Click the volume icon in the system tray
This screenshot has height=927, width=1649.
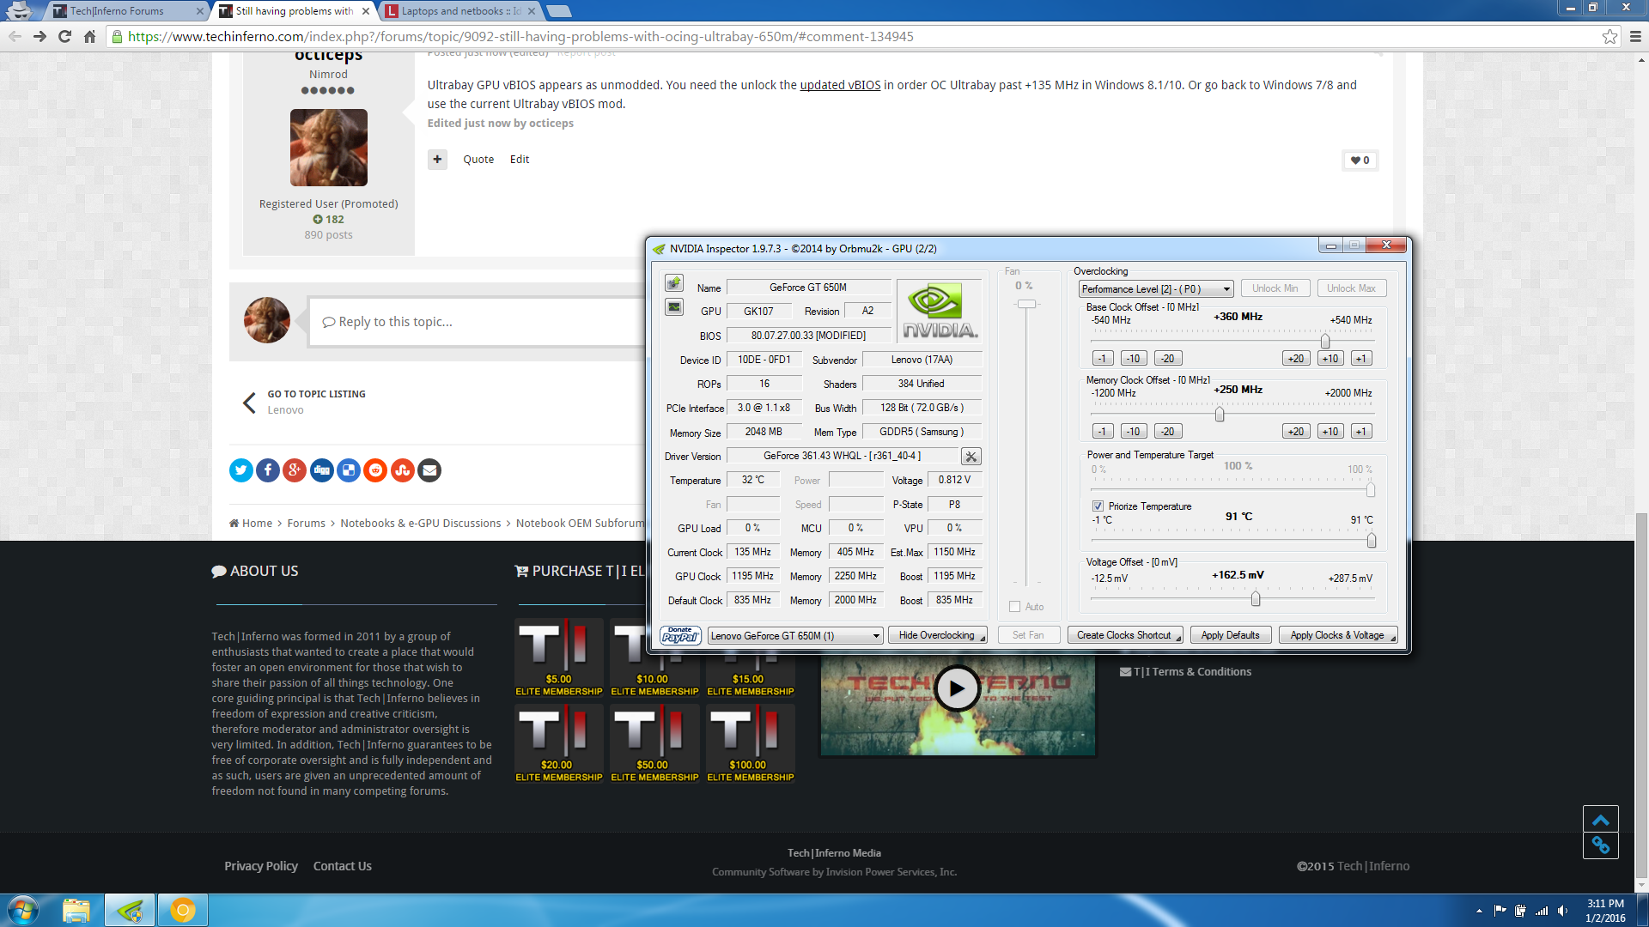click(x=1562, y=911)
